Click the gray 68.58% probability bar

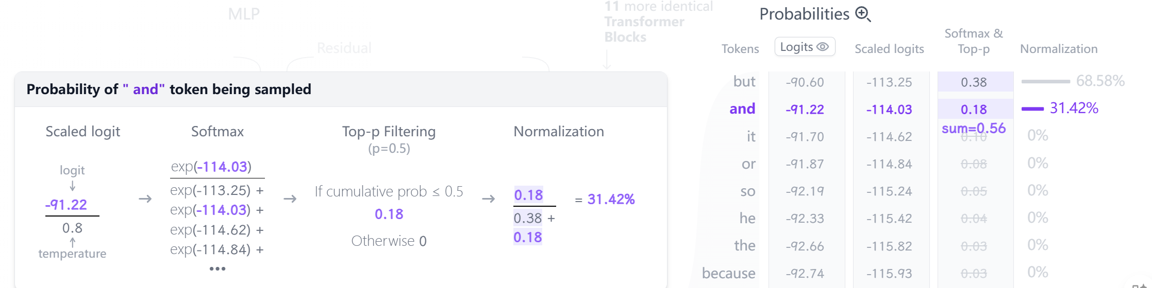[1045, 81]
